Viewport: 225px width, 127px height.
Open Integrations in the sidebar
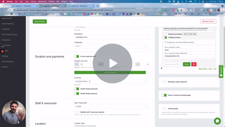6,40
